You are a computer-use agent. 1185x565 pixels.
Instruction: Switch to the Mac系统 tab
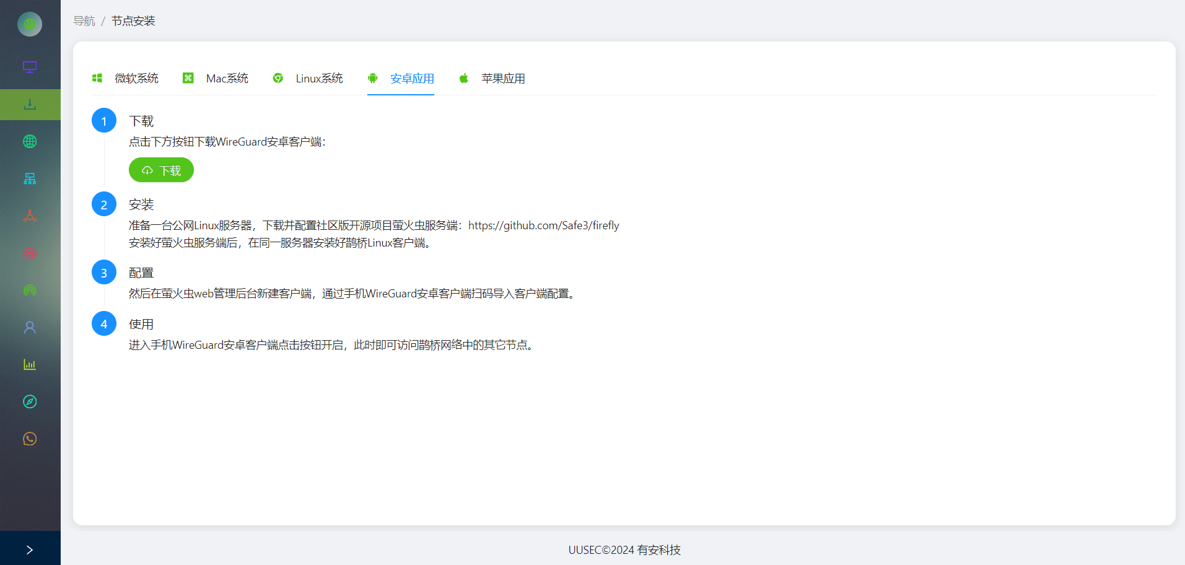[x=216, y=79]
